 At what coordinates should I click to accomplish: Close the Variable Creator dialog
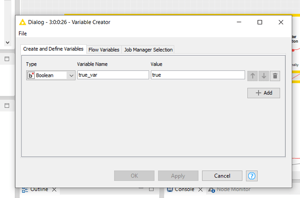pos(281,22)
